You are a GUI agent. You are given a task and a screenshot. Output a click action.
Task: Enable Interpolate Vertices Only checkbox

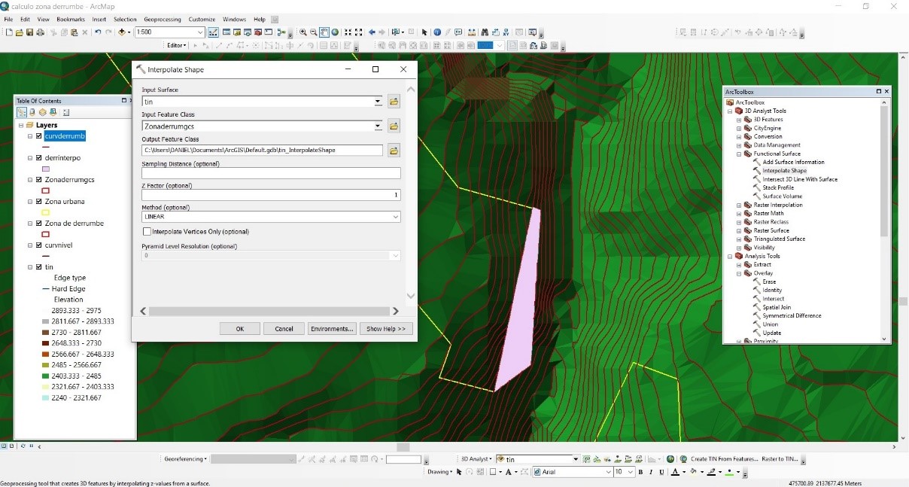pos(147,232)
